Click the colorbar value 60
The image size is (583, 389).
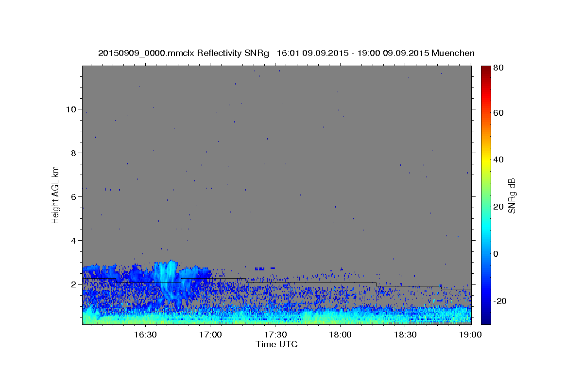click(499, 113)
